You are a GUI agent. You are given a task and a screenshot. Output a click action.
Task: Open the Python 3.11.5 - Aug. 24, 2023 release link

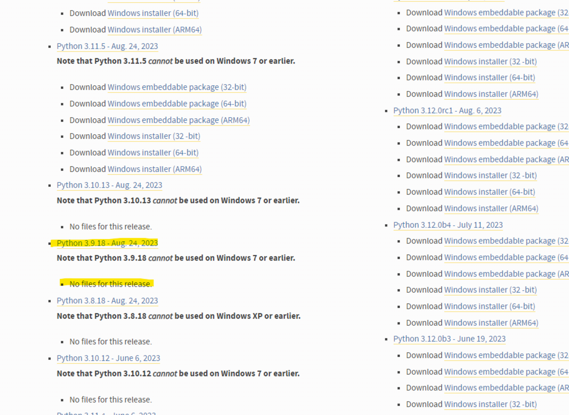[107, 46]
